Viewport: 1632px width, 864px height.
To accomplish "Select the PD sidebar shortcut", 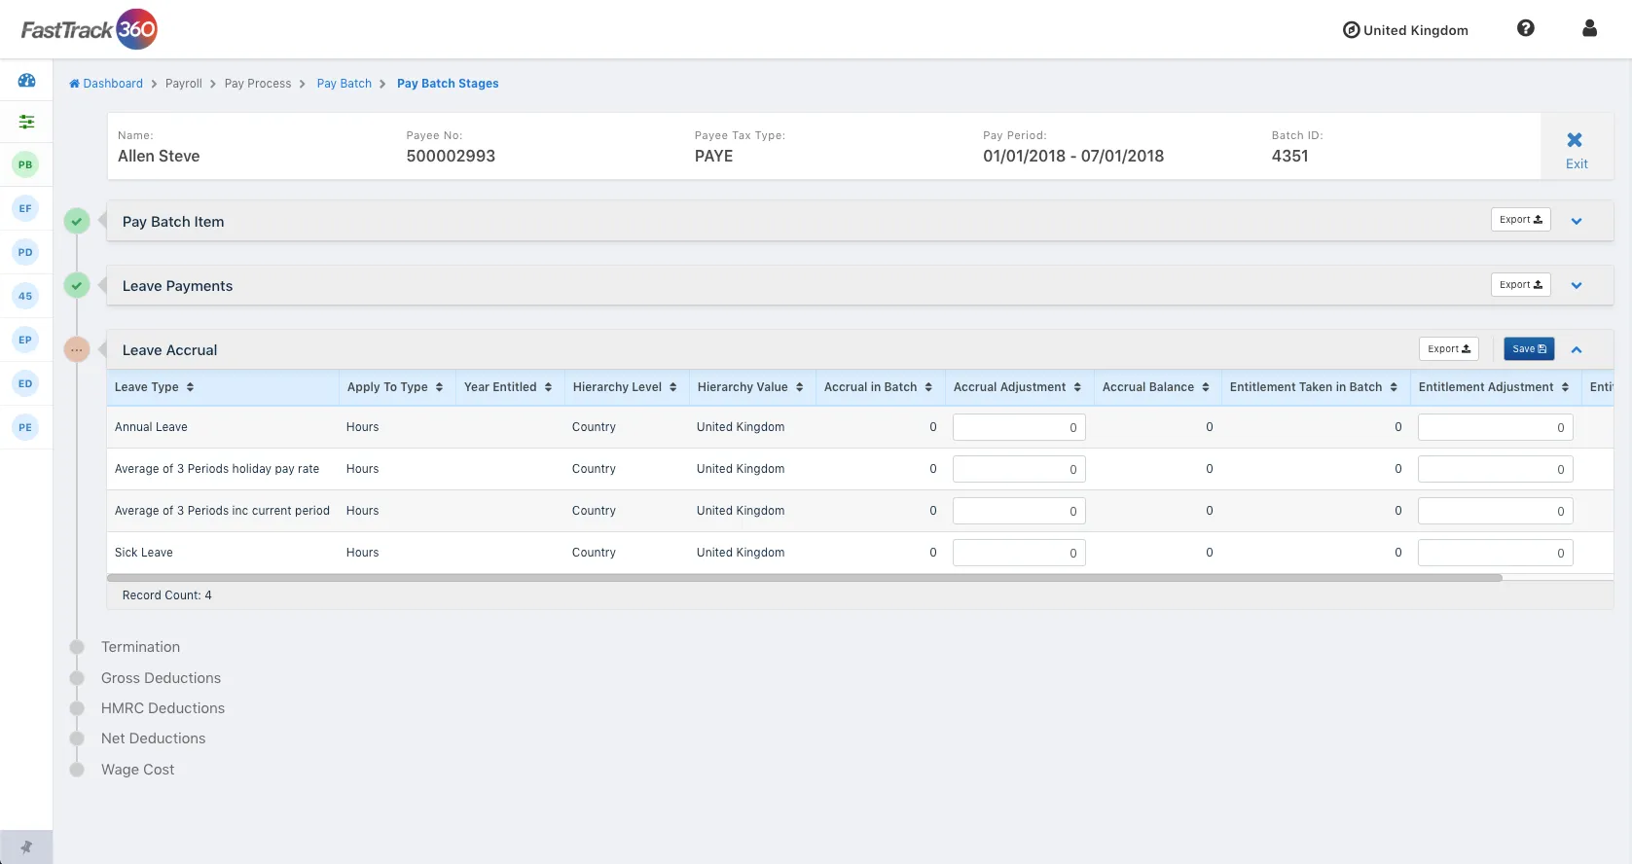I will (25, 252).
